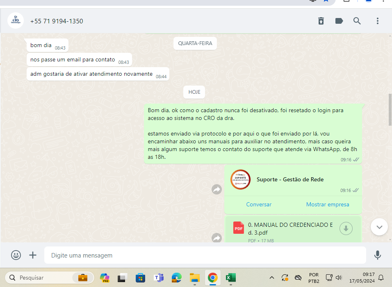Click the briefcase icon in search box
Screen dimensions: 392x287
pyautogui.click(x=83, y=278)
